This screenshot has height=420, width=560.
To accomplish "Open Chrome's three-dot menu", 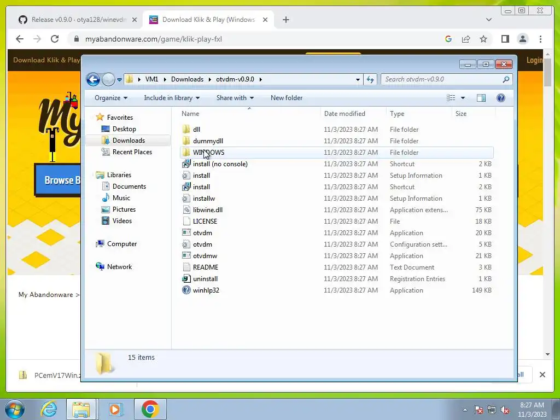I will [x=540, y=39].
